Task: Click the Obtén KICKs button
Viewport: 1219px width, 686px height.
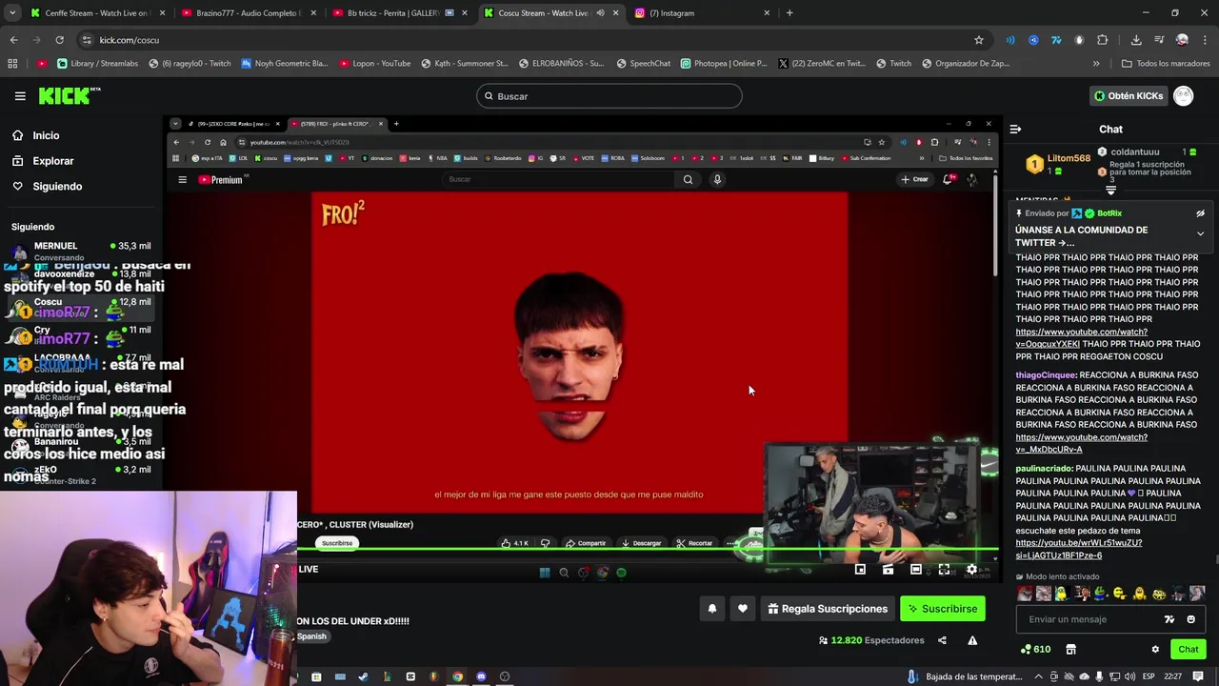Action: click(x=1128, y=96)
